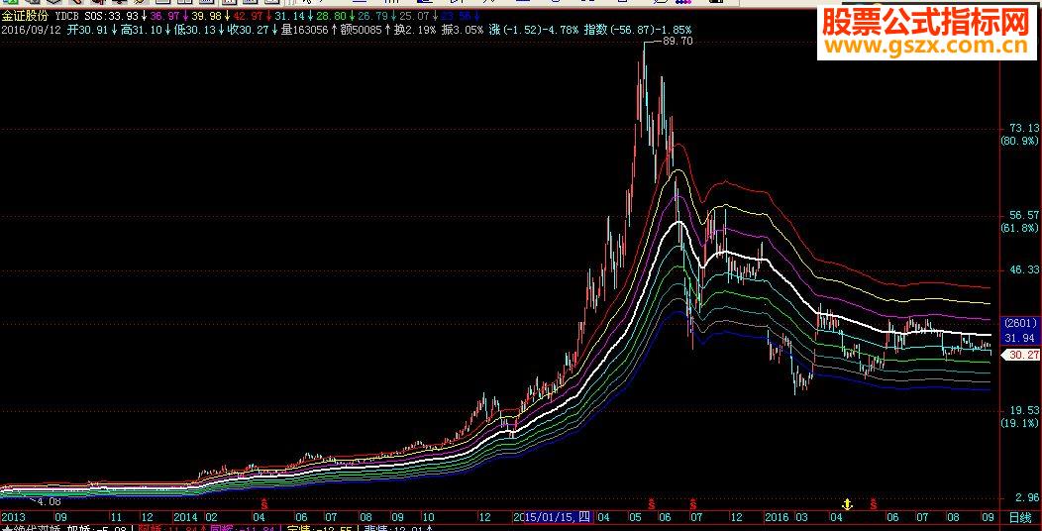This screenshot has height=531, width=1042.
Task: Click the turnover amount 额50085
Action: [361, 30]
